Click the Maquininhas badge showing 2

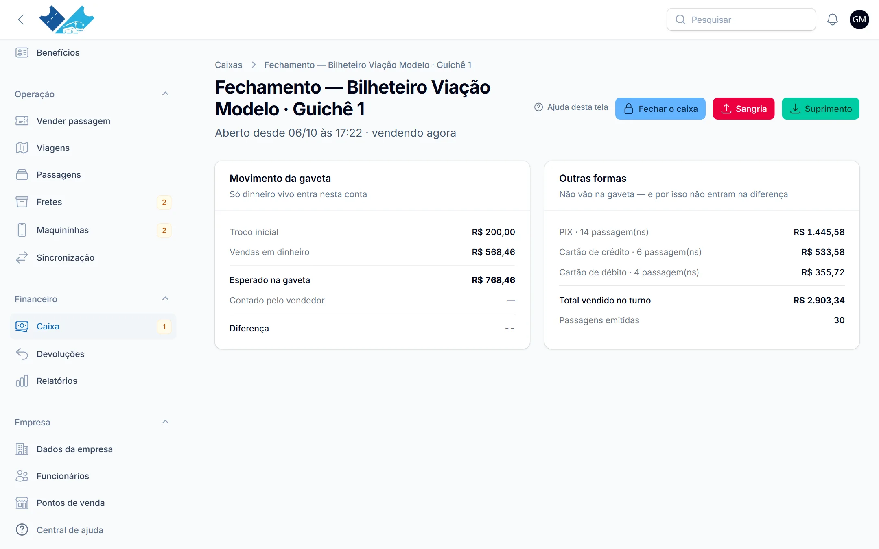click(164, 230)
